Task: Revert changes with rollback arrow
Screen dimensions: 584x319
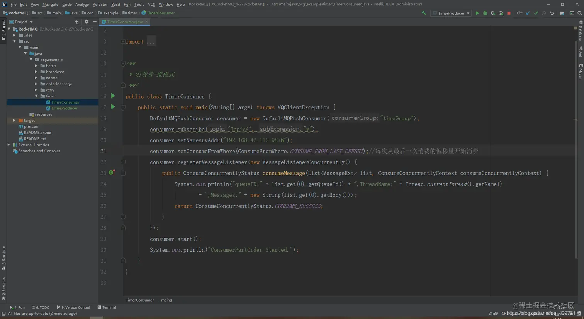Action: (552, 13)
